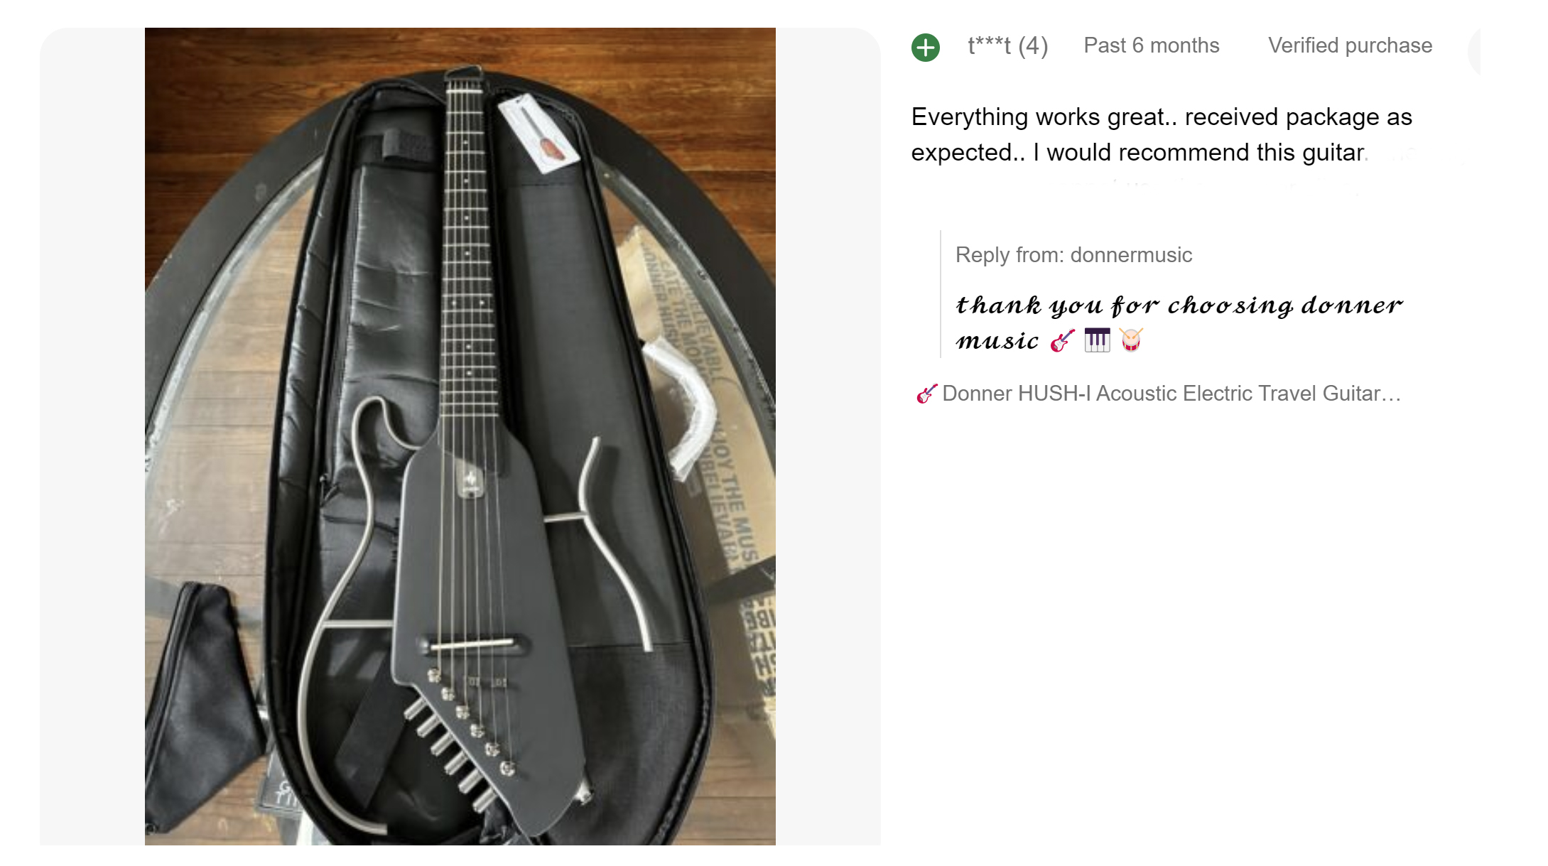Open the guitar in case review photo
This screenshot has width=1548, height=866.
tap(460, 436)
